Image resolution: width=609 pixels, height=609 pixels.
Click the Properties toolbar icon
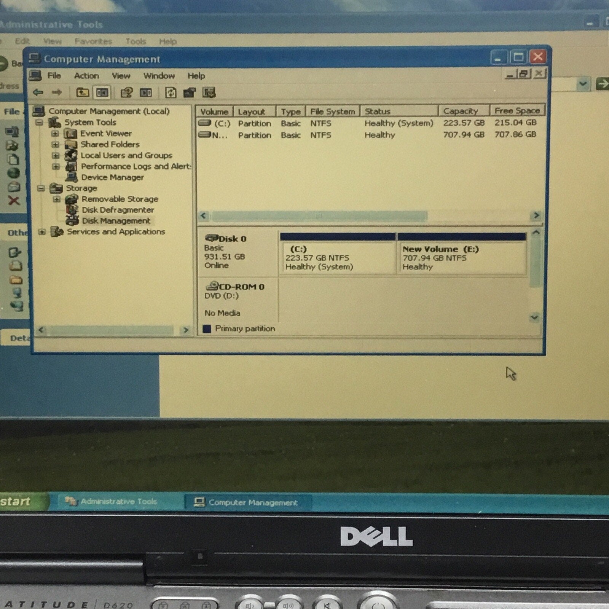tap(126, 92)
